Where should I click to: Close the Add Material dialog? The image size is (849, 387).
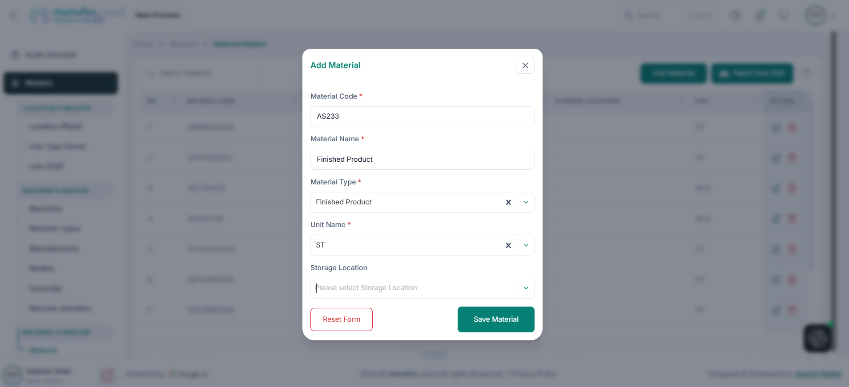(525, 65)
